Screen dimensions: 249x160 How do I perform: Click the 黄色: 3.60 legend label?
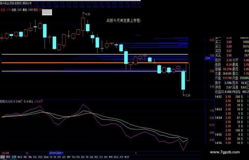tap(28, 10)
